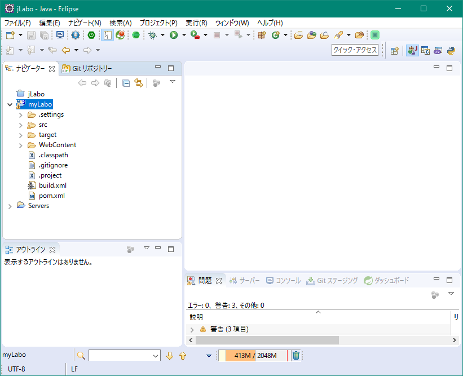
Task: Minimize the Navigator panel
Action: (x=158, y=67)
